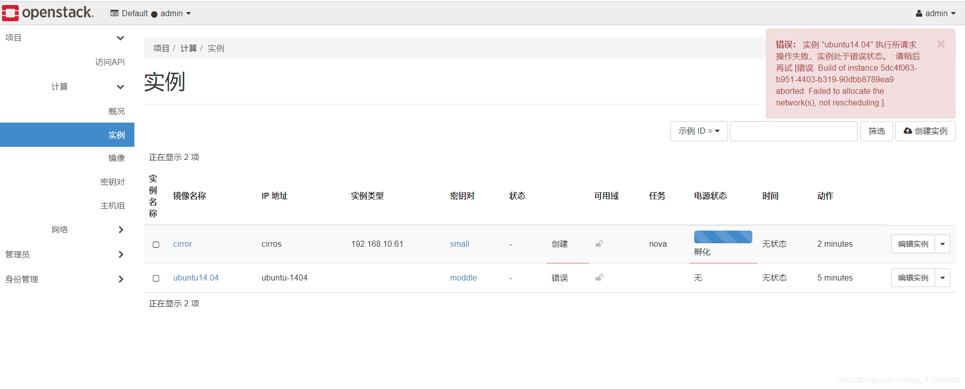Open 主机组 in the sidebar
The image size is (965, 389).
point(112,205)
